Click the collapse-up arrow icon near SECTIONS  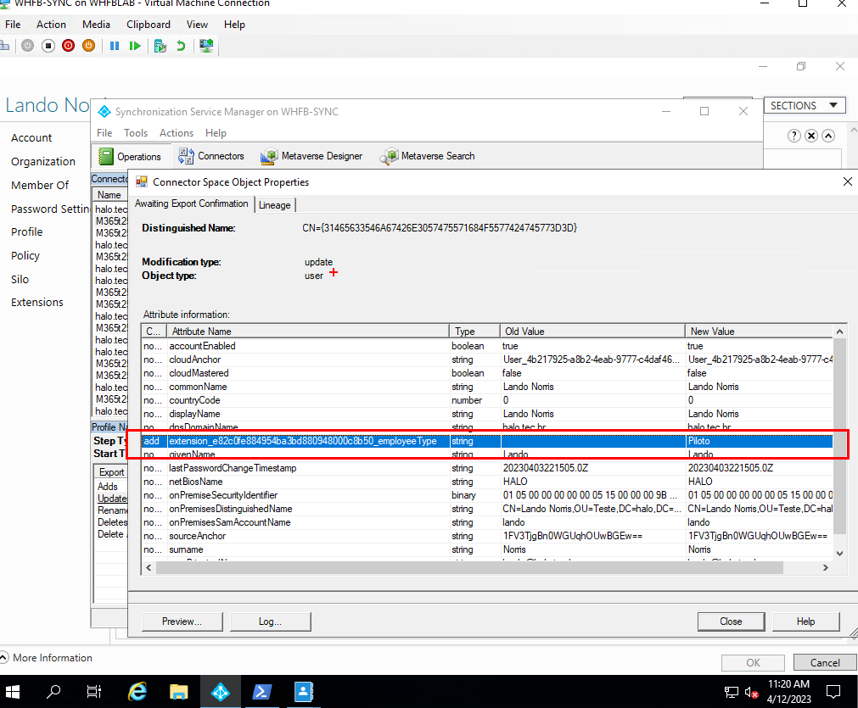tap(828, 136)
